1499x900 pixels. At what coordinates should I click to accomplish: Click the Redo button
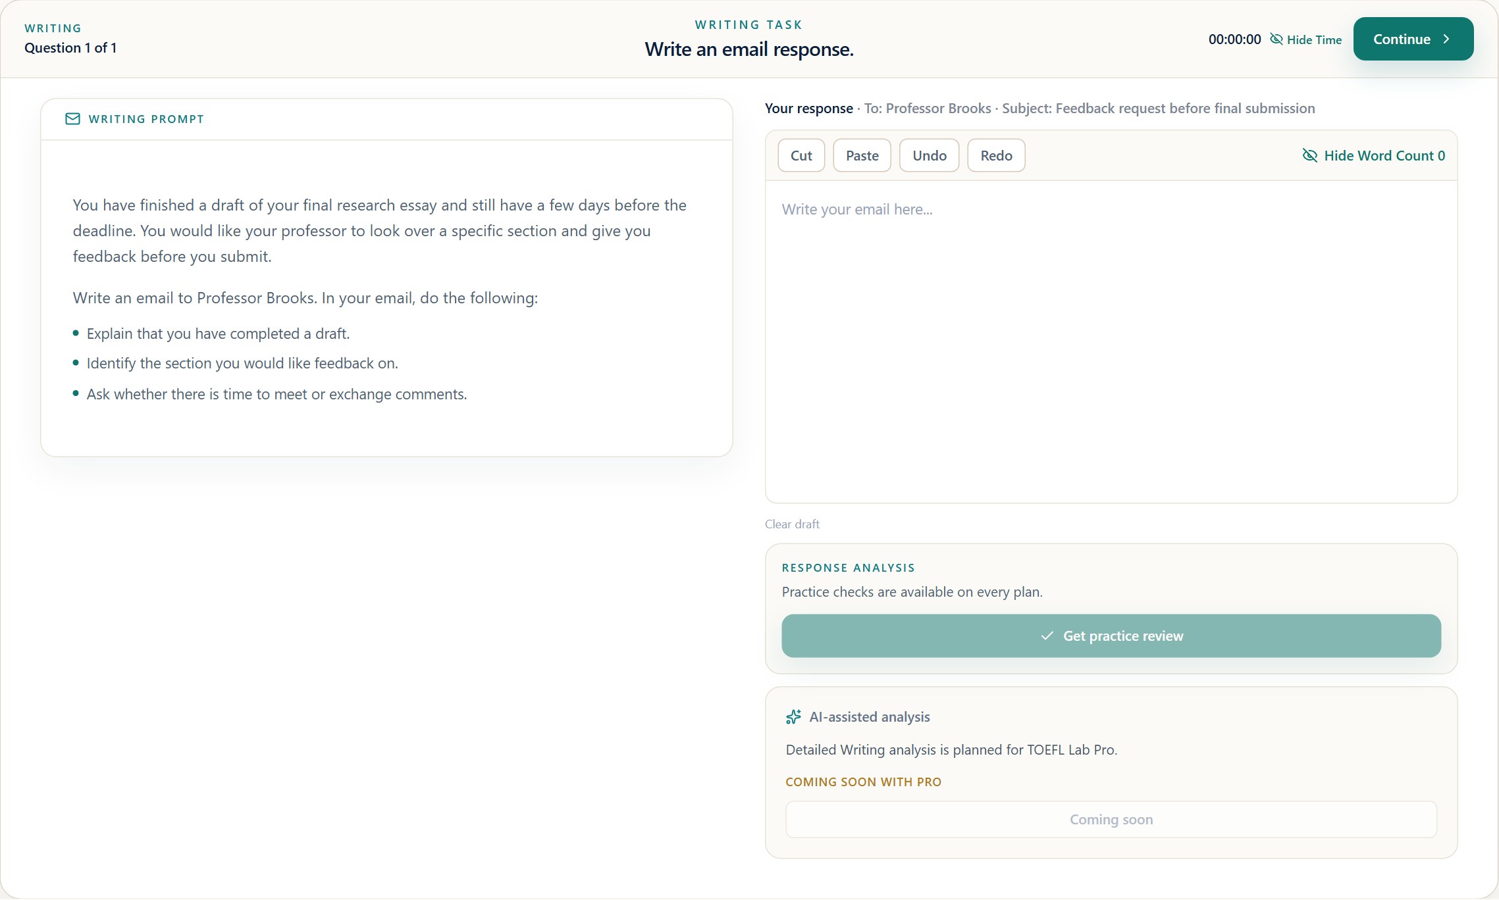996,155
